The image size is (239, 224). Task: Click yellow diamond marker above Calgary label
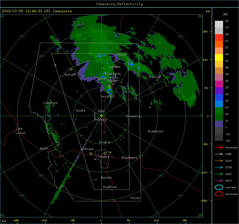click(105, 153)
